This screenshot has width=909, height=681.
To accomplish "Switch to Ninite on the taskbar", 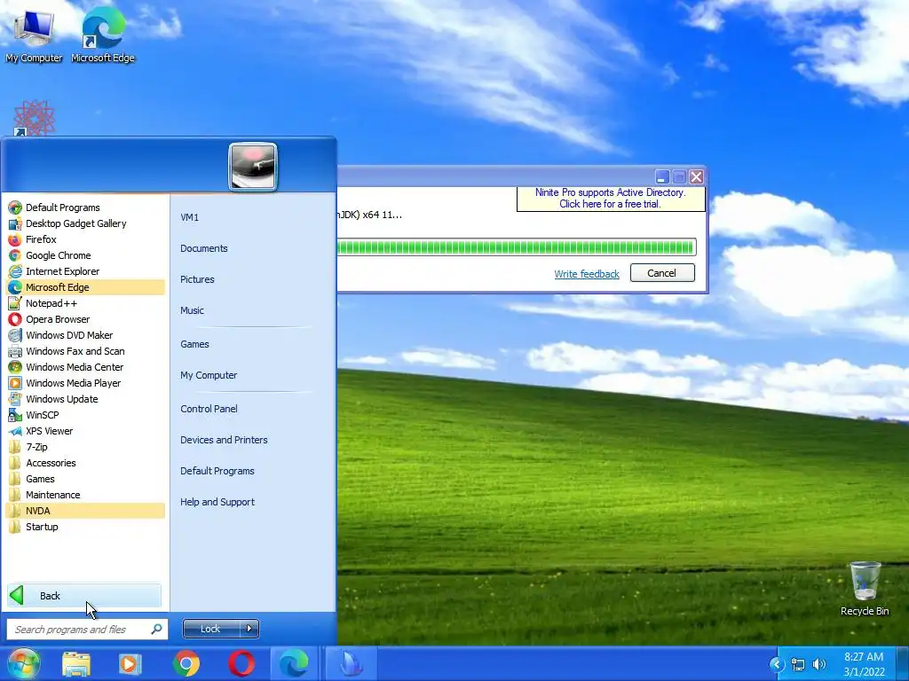I will click(x=351, y=663).
